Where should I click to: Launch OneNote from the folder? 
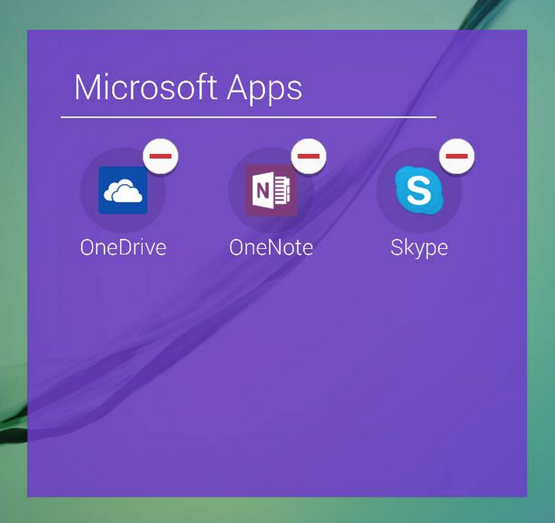pos(271,190)
